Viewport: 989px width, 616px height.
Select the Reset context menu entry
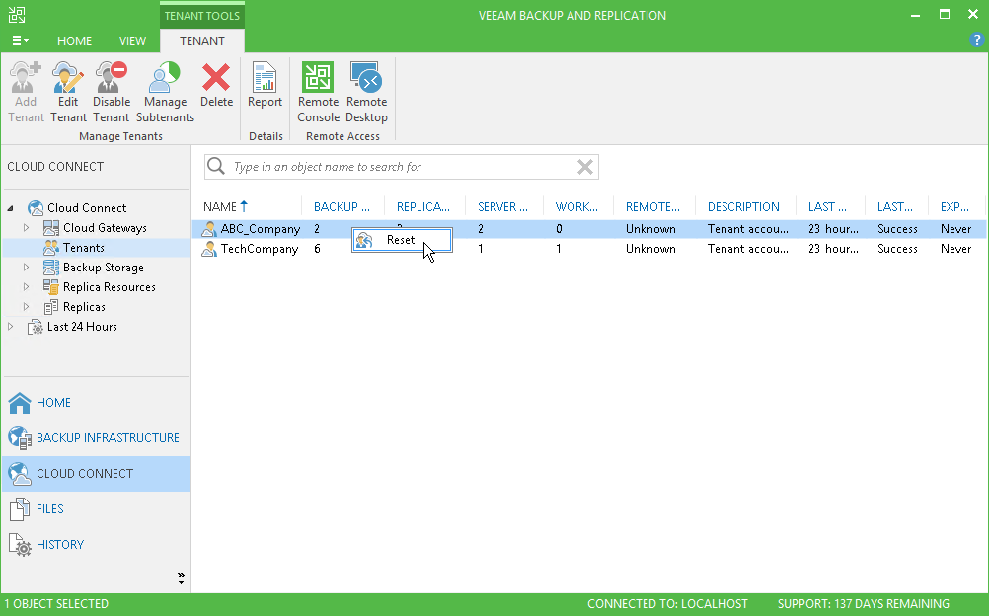402,240
